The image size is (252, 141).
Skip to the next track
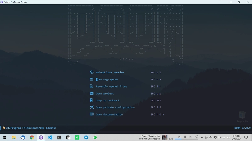coord(191,137)
